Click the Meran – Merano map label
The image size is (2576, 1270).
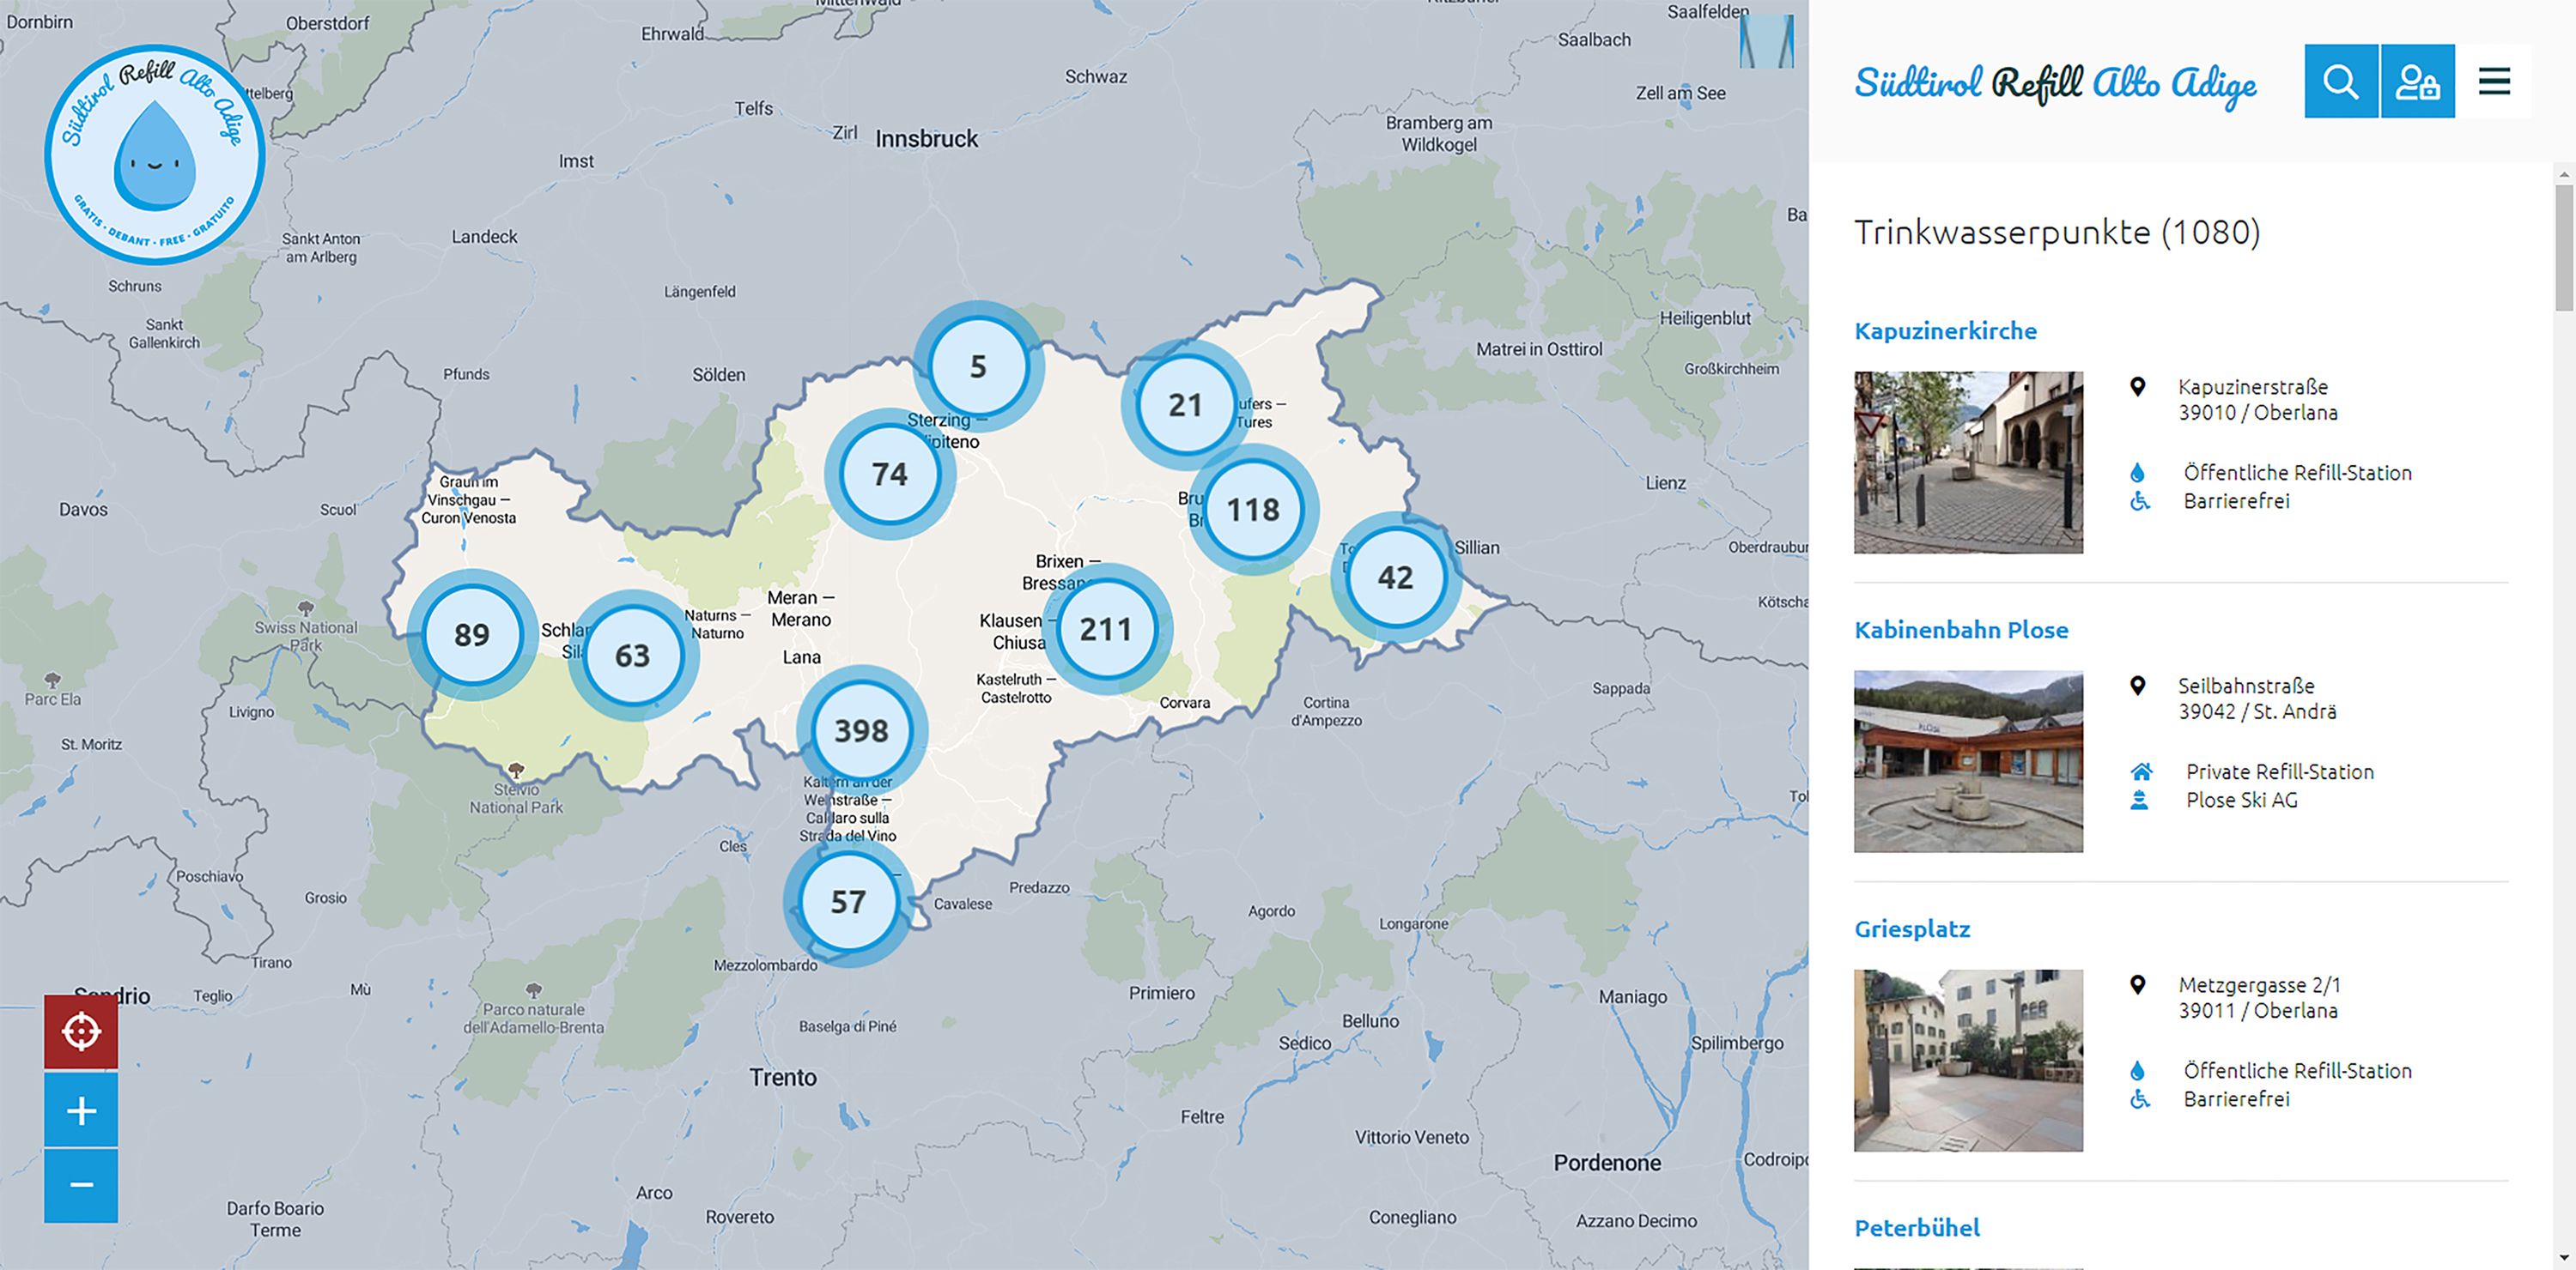[x=800, y=608]
